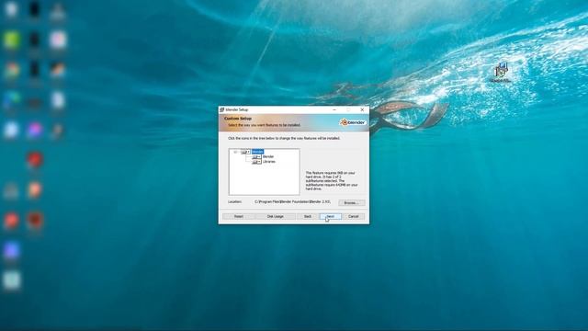Open the feature dropdown for the root Blender node
This screenshot has height=331, width=588.
pyautogui.click(x=245, y=152)
